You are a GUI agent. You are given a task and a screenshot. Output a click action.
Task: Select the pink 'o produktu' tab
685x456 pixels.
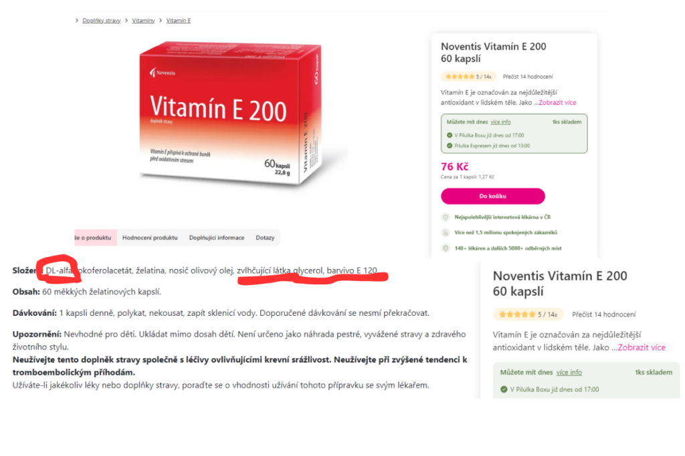pyautogui.click(x=95, y=238)
